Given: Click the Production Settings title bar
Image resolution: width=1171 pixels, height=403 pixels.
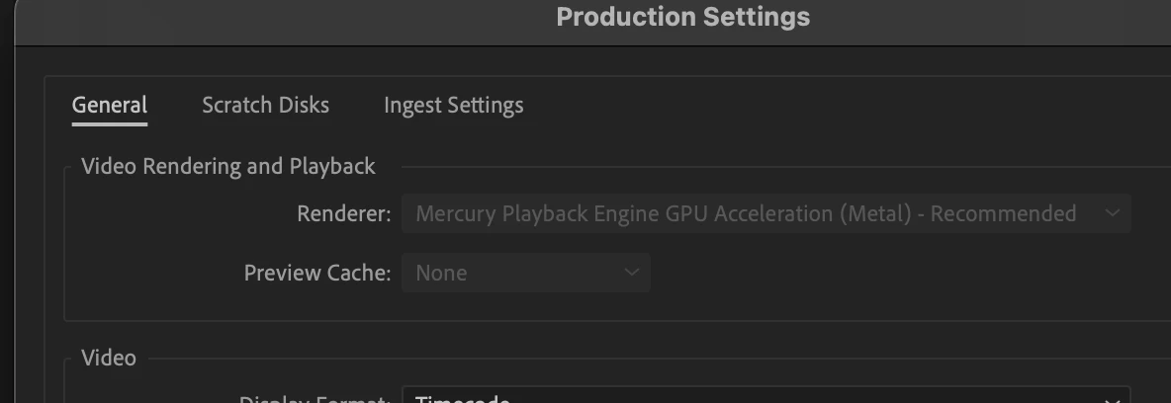Looking at the screenshot, I should point(682,17).
